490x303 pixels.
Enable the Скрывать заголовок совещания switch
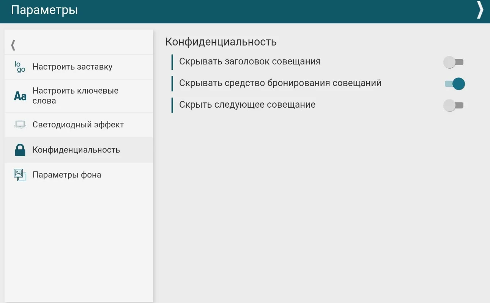coord(454,62)
